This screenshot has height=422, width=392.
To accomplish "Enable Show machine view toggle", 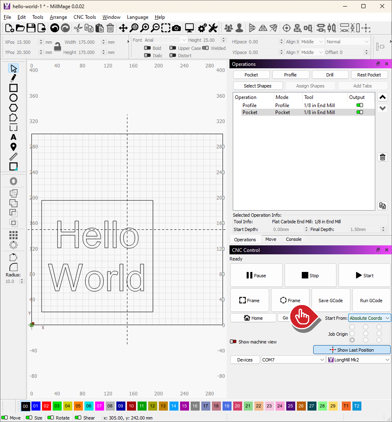I will [233, 342].
